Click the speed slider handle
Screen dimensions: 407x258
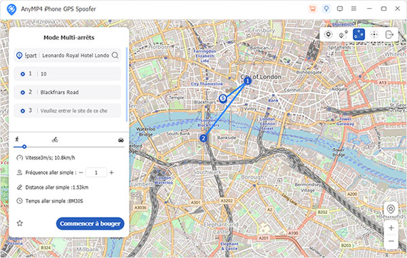coord(24,147)
